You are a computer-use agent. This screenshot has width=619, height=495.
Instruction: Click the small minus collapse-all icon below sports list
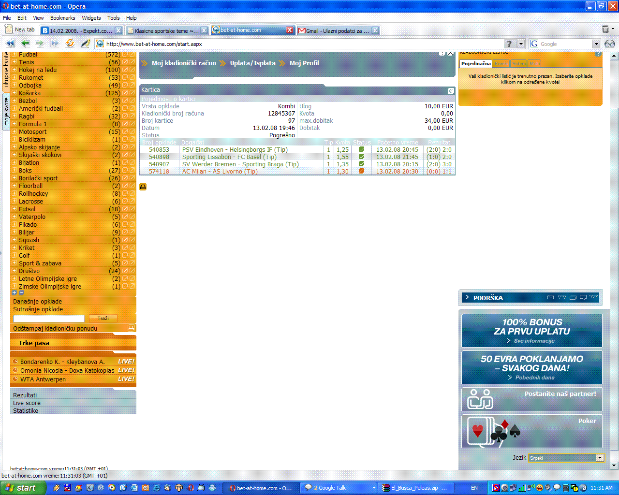point(21,292)
